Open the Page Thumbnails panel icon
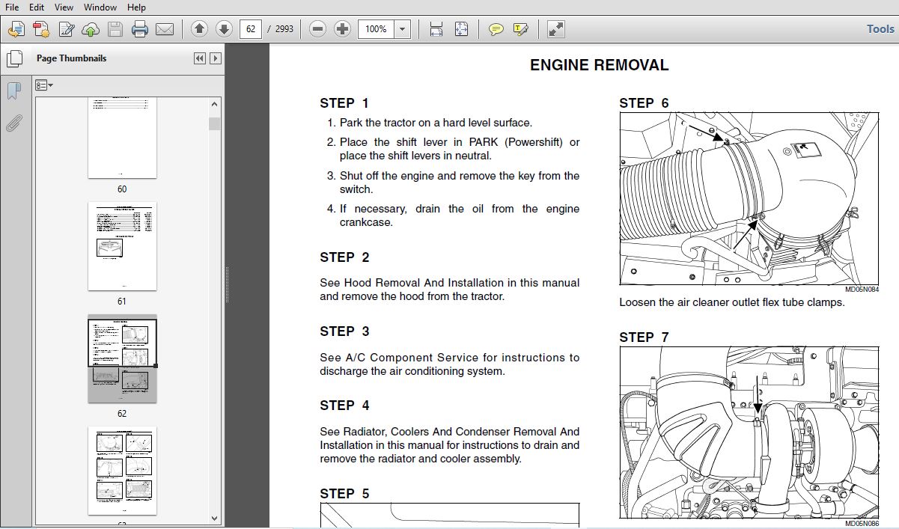The height and width of the screenshot is (529, 899). [x=13, y=58]
